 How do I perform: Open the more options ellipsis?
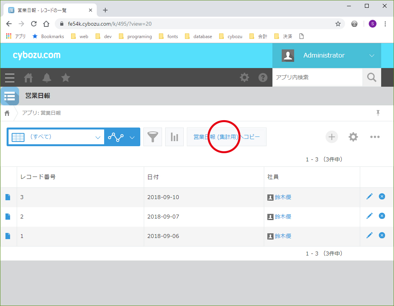tap(375, 137)
